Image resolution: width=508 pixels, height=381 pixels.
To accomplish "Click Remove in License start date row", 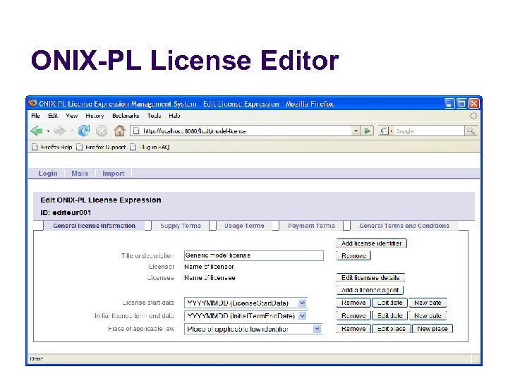I will click(x=353, y=303).
